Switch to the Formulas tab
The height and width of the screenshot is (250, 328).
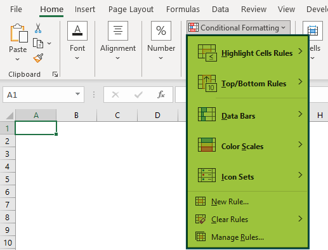pos(183,10)
